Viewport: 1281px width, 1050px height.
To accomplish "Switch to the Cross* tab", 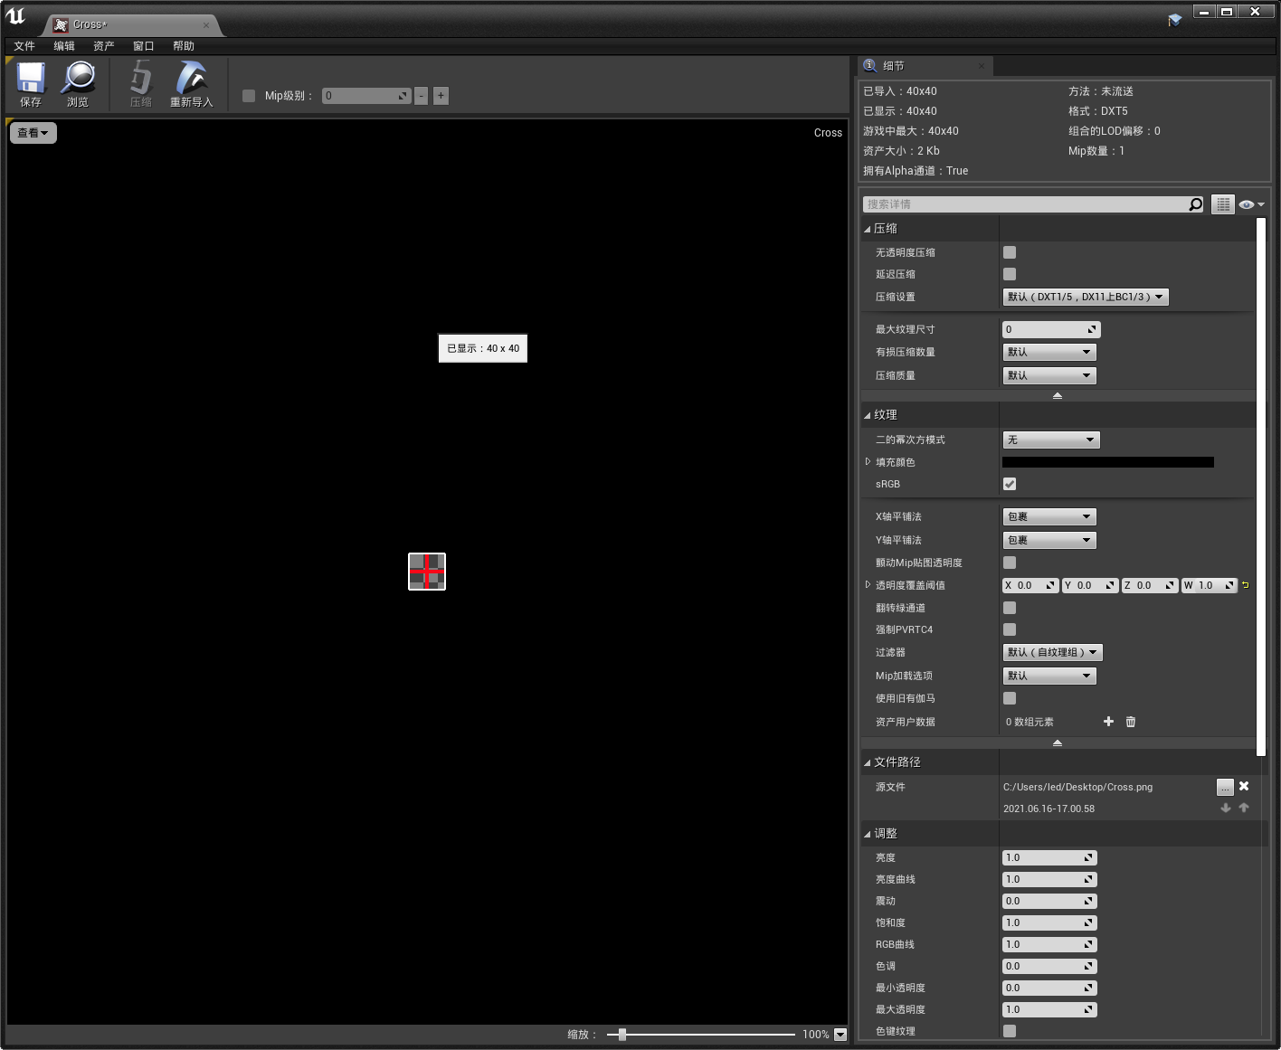I will point(90,24).
